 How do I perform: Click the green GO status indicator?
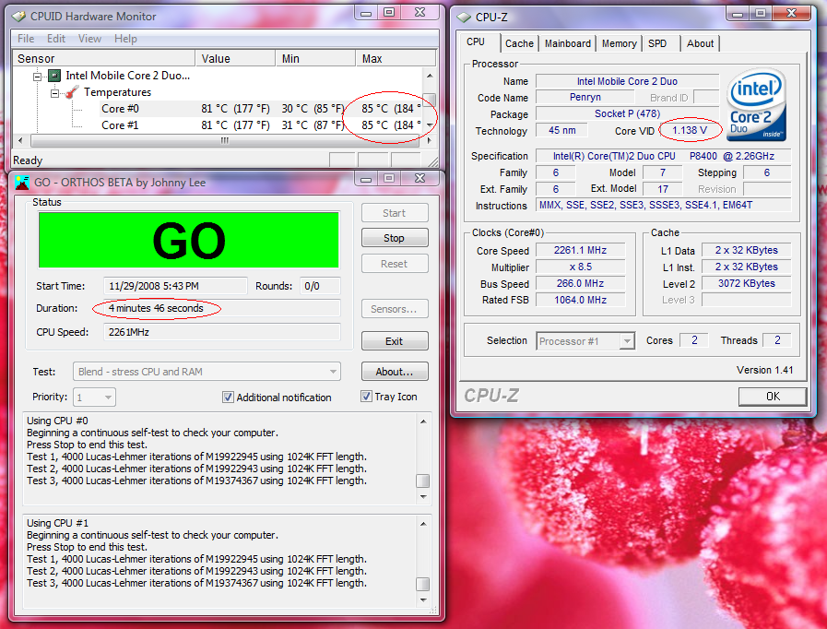coord(189,240)
